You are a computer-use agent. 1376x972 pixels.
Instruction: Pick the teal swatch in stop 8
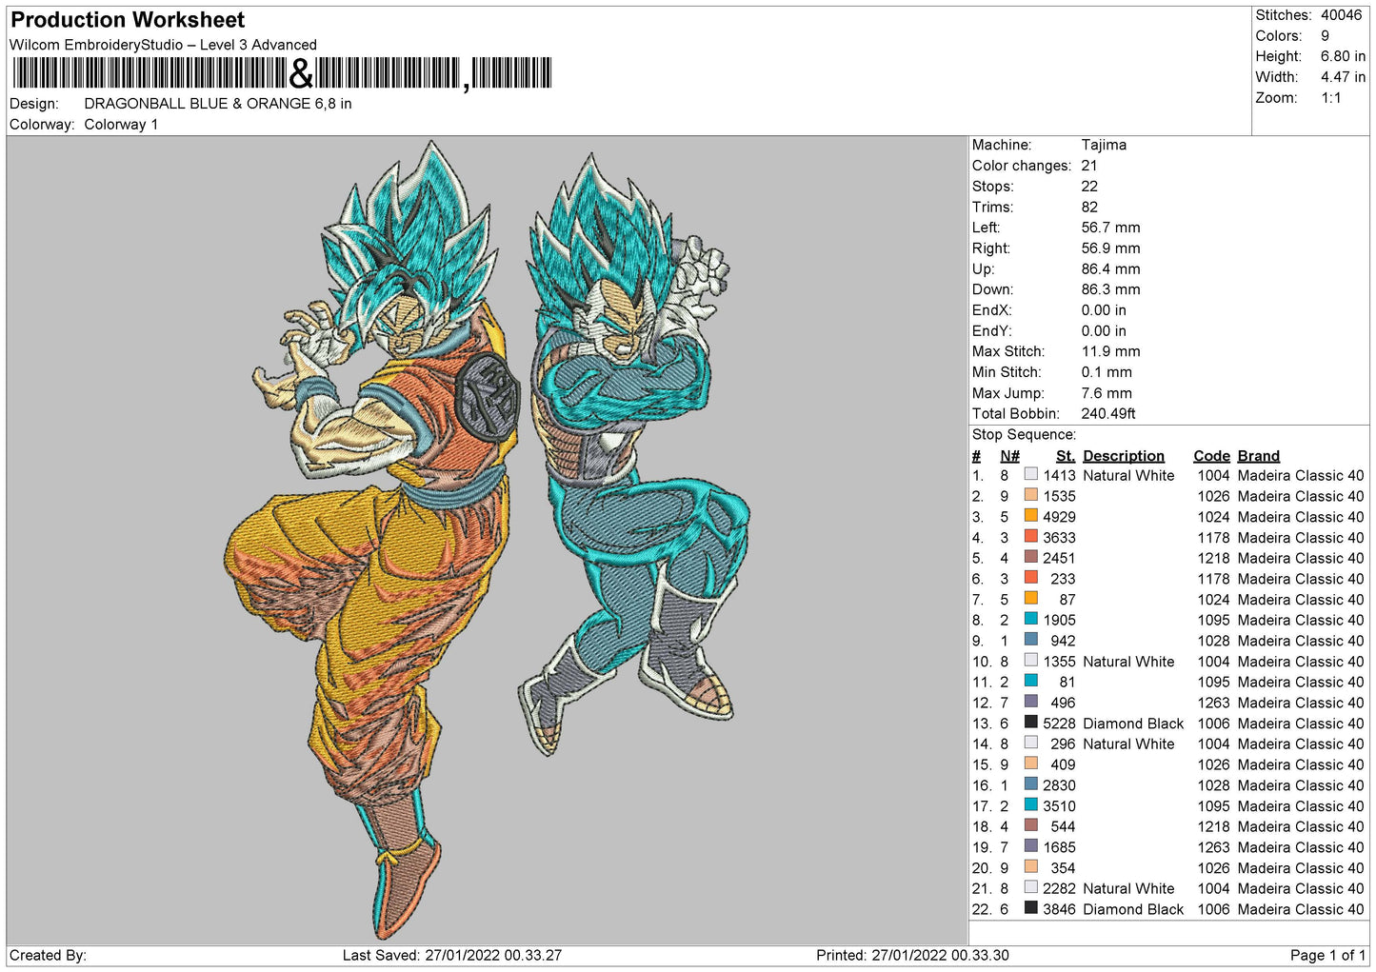tap(1030, 619)
